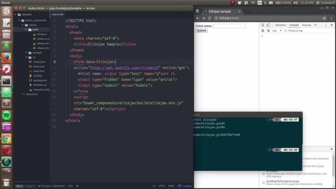Open the DevTools three-dot settings menu
Viewport: 336px width, 189px height.
click(x=326, y=25)
